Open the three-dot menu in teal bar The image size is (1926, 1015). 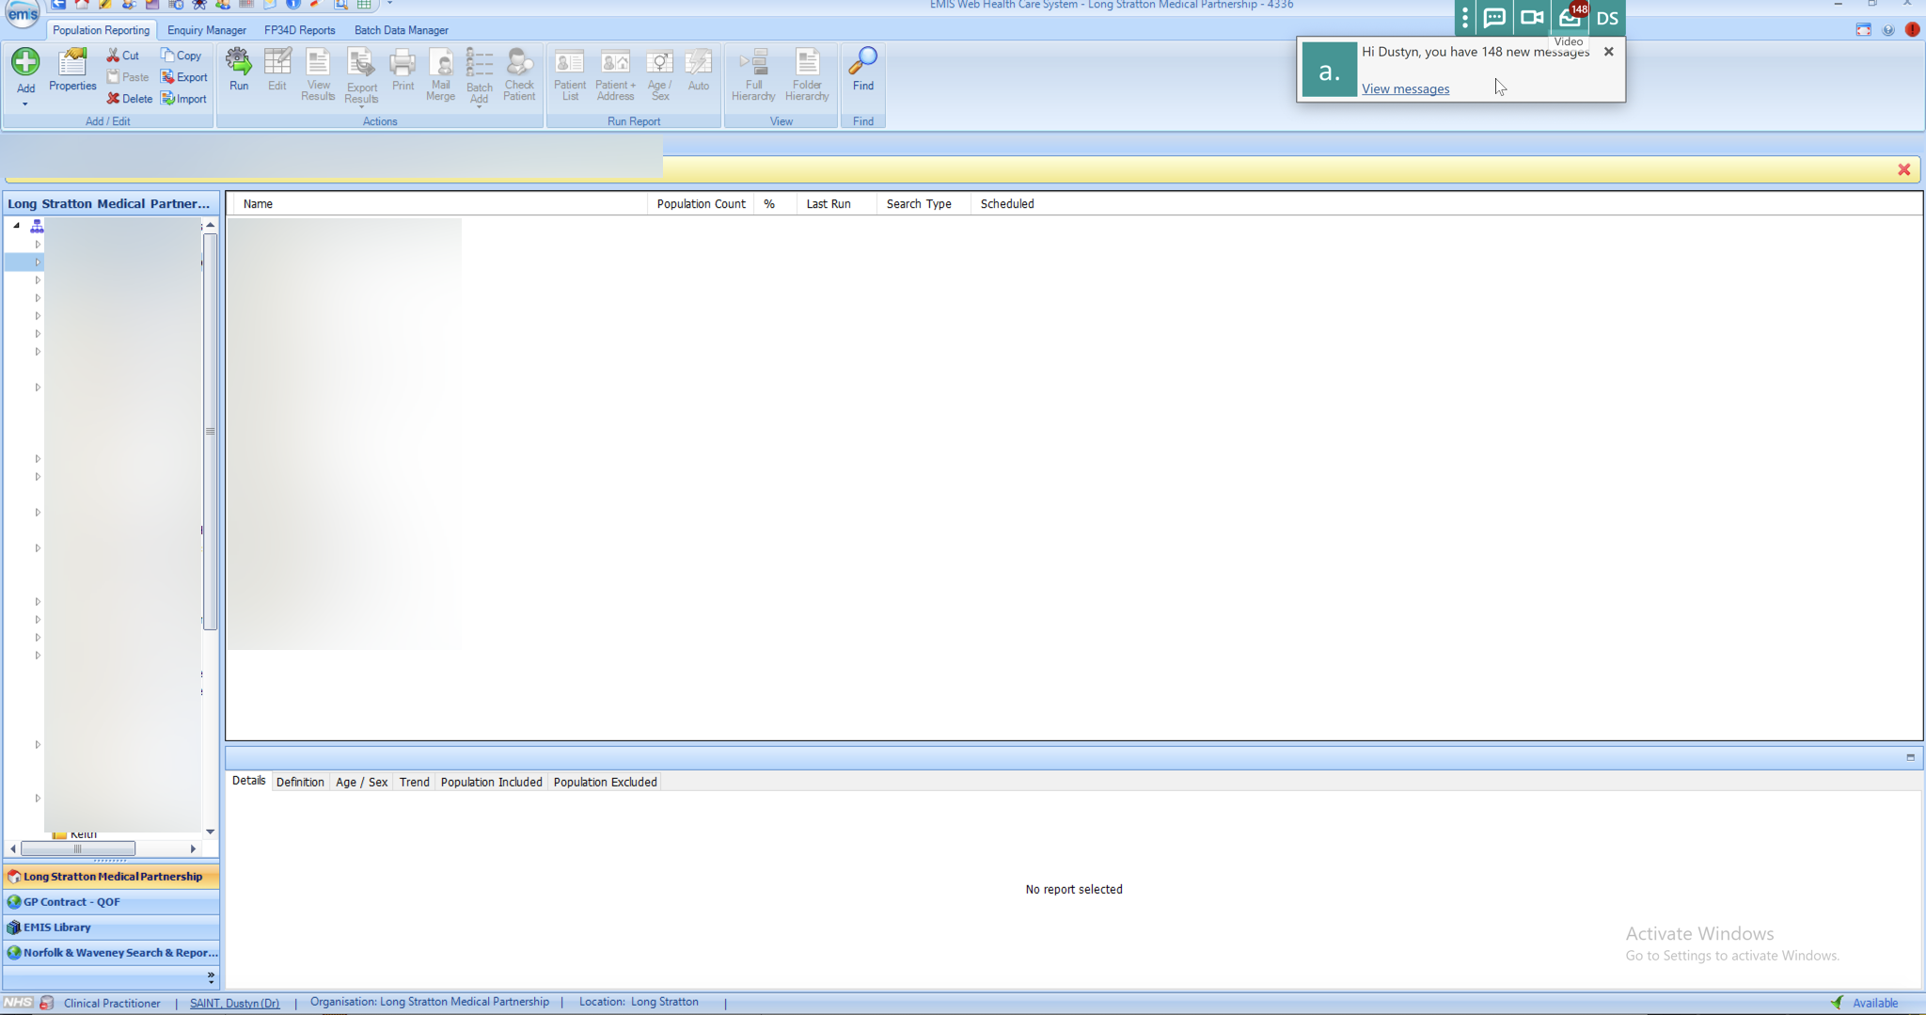(x=1464, y=18)
